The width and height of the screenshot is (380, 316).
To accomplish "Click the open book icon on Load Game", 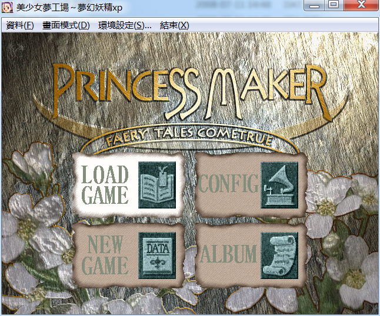I will click(x=156, y=185).
